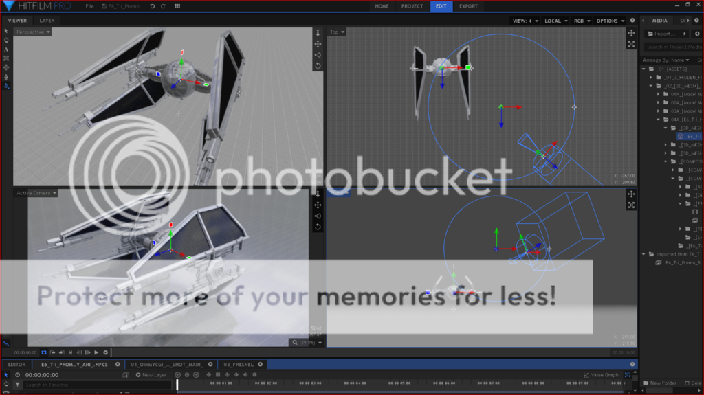704x395 pixels.
Task: Toggle the linear keyframe diamond type
Action: (x=209, y=375)
